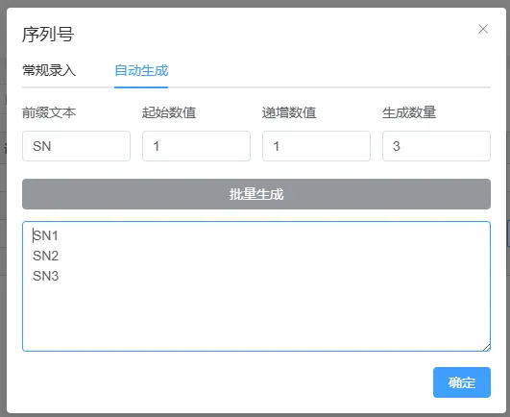Click the 生成数量 label
This screenshot has height=417, width=510.
pos(409,112)
